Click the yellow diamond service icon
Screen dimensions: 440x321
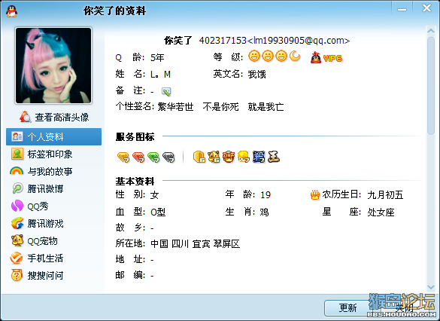click(123, 157)
